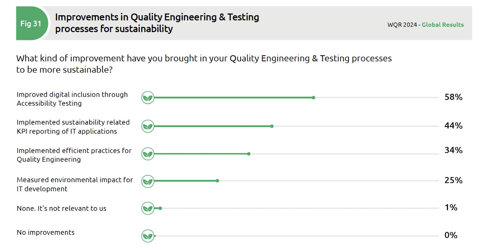Image resolution: width=499 pixels, height=250 pixels.
Task: Click leaf icon beside environmental impact row
Action: (x=148, y=181)
